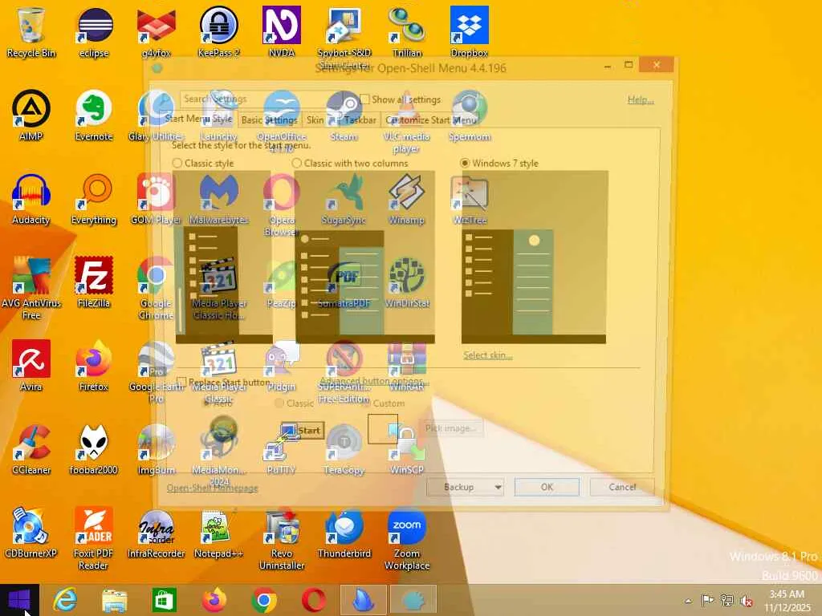
Task: Show hidden system tray icons
Action: [x=688, y=601]
